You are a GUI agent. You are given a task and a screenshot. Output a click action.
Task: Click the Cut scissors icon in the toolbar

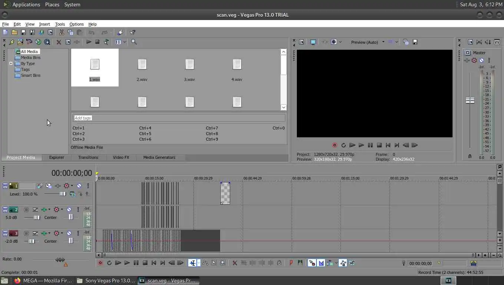point(62,33)
